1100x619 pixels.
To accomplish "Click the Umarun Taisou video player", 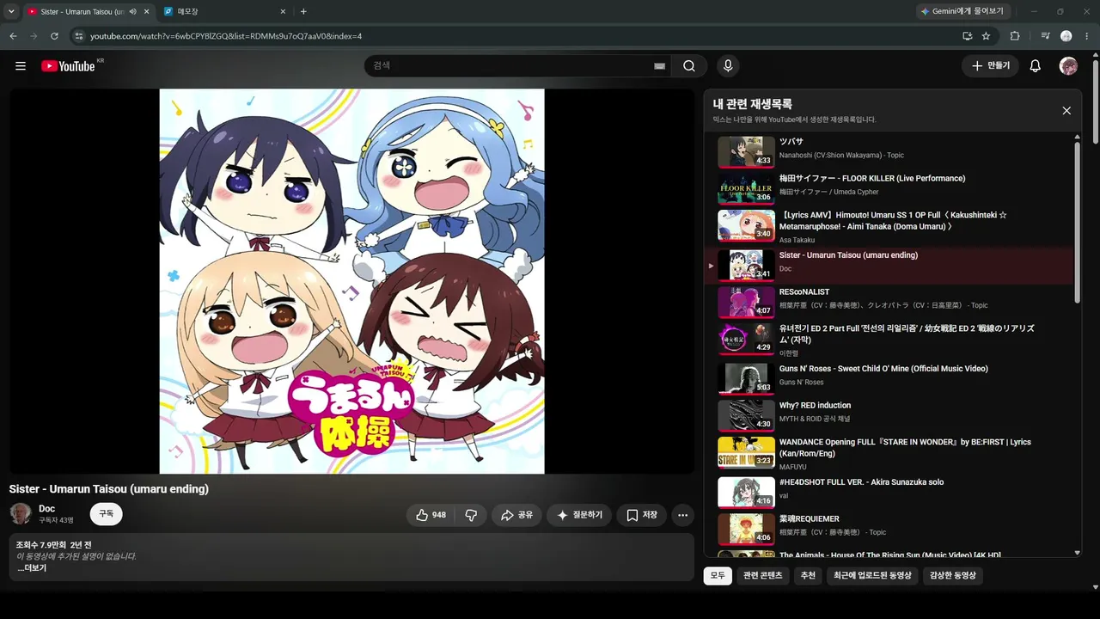I will (x=351, y=281).
